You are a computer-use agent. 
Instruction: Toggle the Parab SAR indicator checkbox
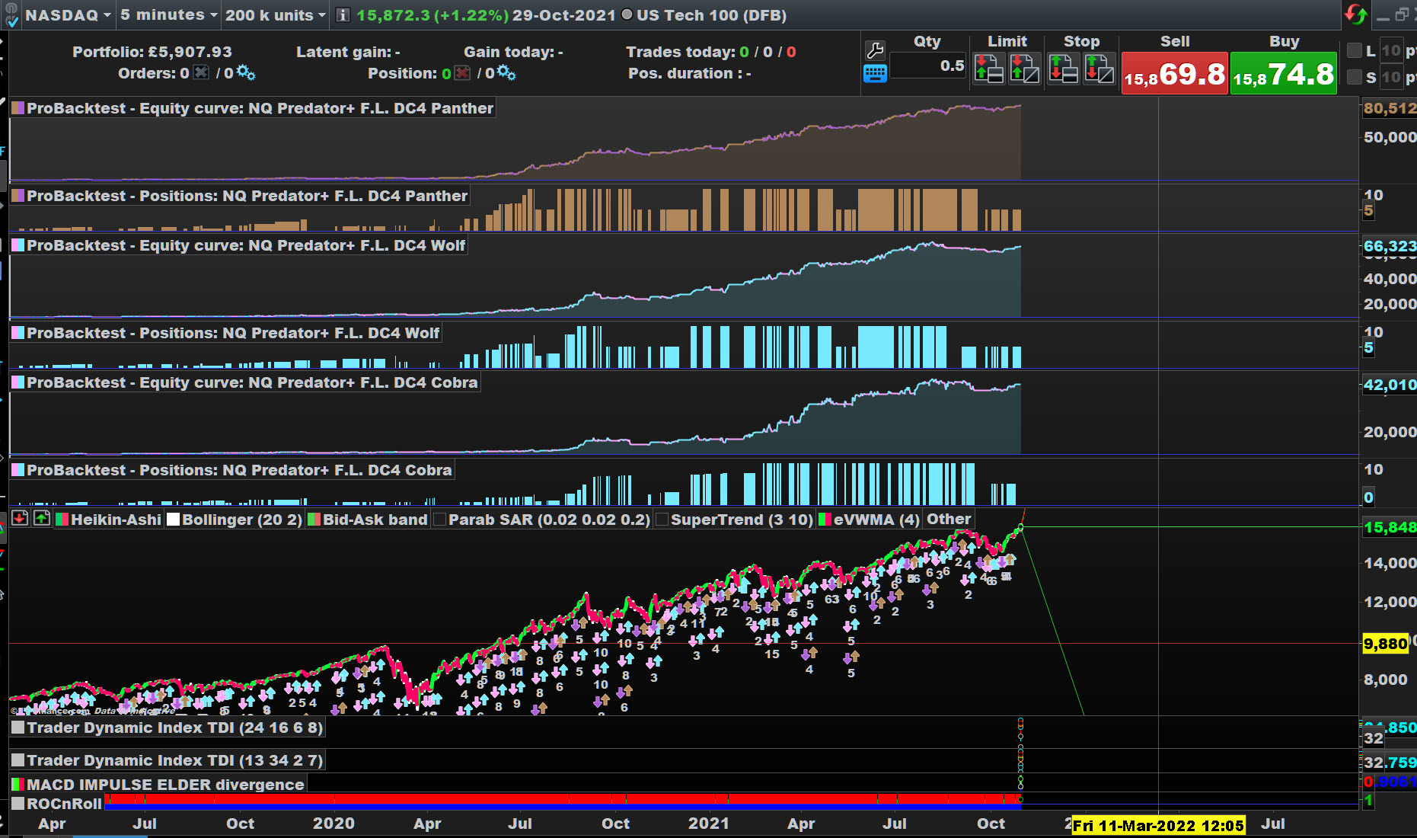coord(439,520)
